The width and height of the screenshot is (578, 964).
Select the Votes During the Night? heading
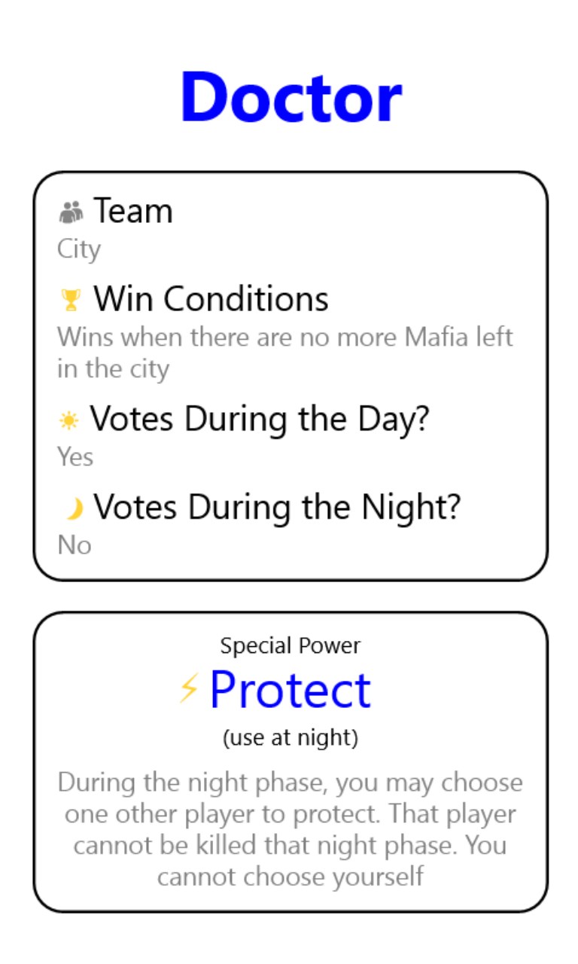(x=276, y=508)
